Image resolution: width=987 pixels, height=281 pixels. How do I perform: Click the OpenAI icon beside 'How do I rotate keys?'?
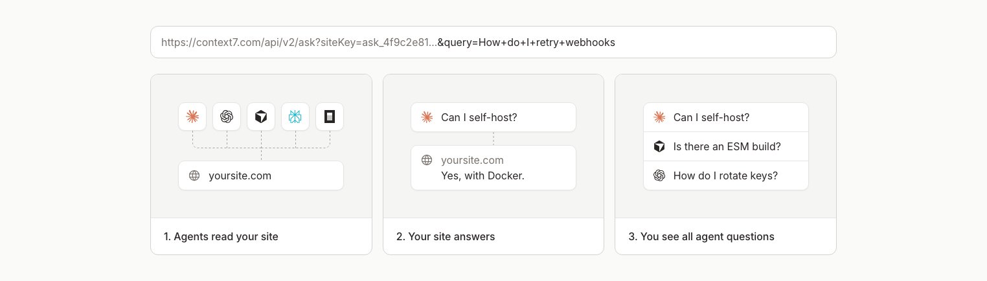659,175
